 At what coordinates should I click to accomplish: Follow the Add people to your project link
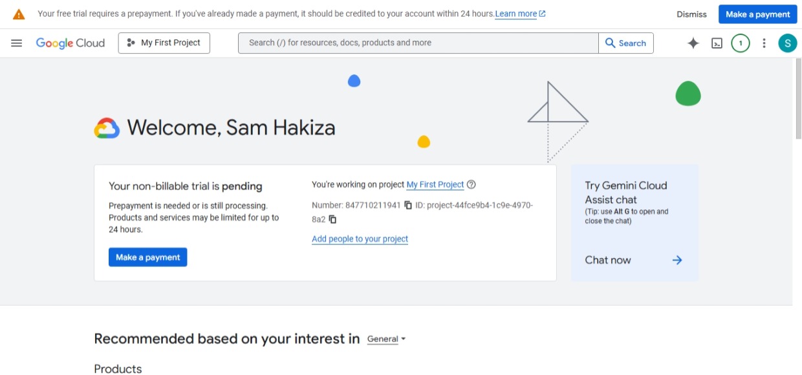tap(360, 239)
